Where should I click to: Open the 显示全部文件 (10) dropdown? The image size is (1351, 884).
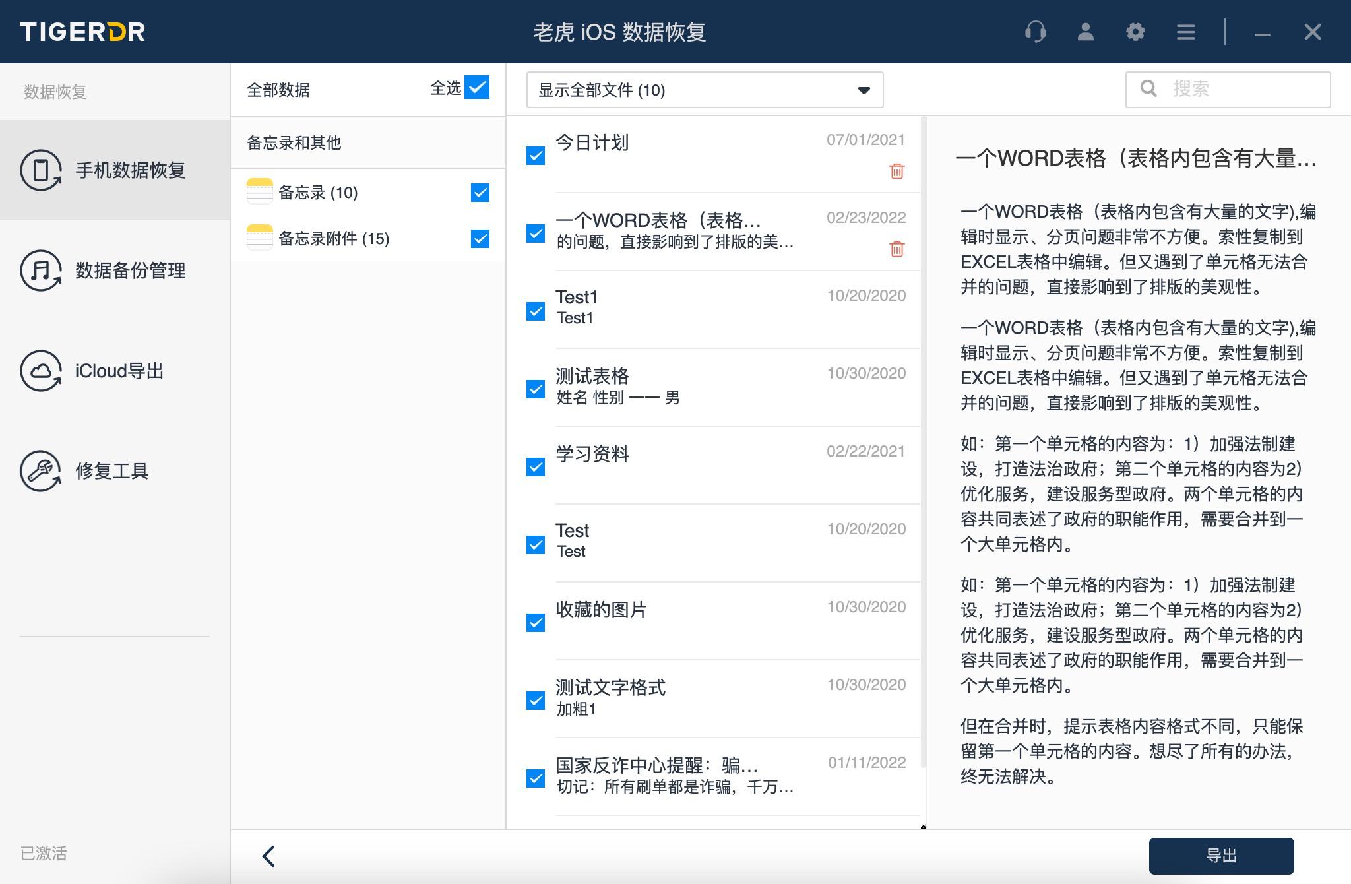[x=703, y=90]
